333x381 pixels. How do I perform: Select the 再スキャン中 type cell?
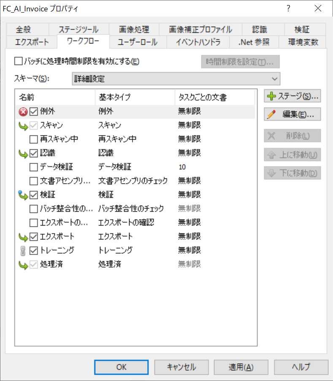point(117,140)
